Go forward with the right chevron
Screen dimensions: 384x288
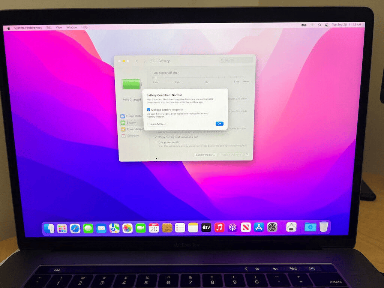(x=145, y=61)
